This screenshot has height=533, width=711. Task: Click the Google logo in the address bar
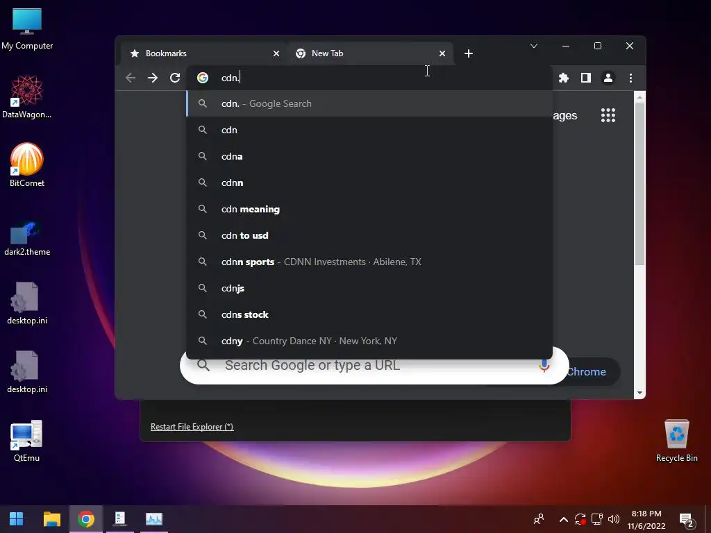[203, 78]
